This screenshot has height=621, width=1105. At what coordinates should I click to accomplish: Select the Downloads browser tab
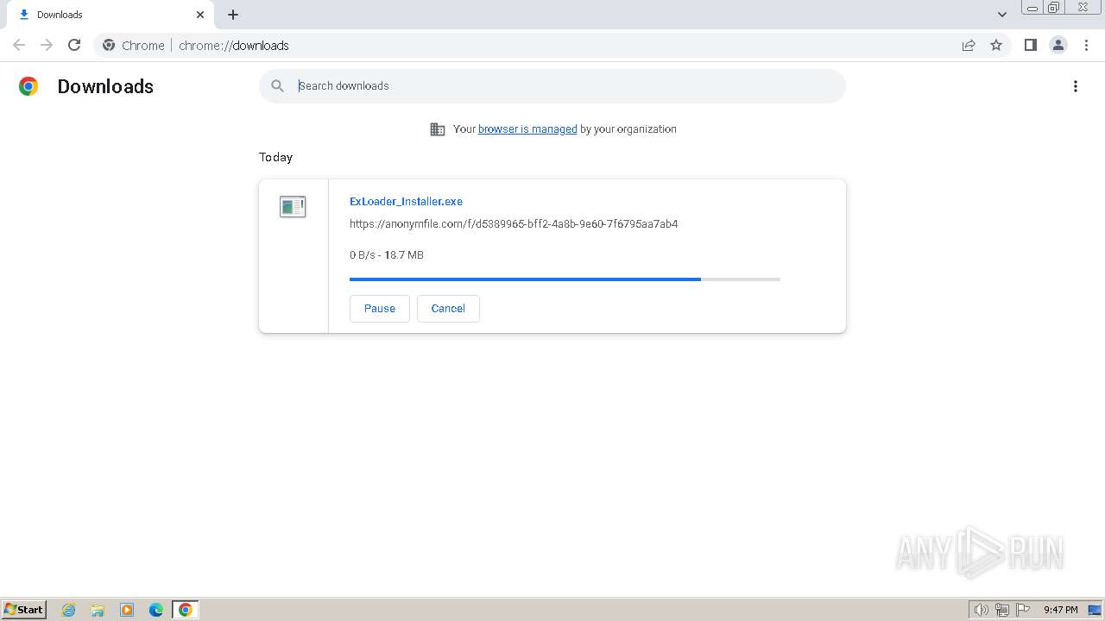pyautogui.click(x=110, y=15)
